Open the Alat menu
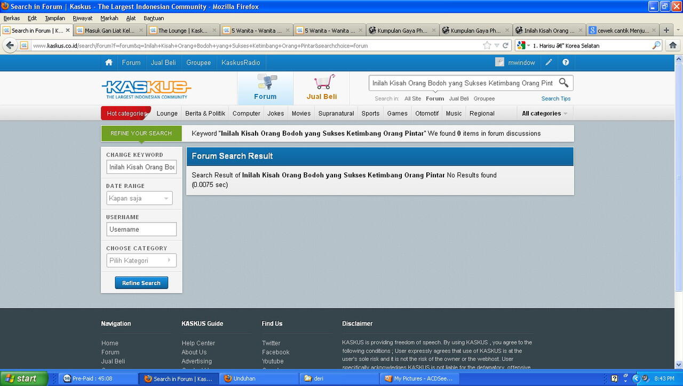Viewport: 683px width, 386px height. pyautogui.click(x=131, y=18)
